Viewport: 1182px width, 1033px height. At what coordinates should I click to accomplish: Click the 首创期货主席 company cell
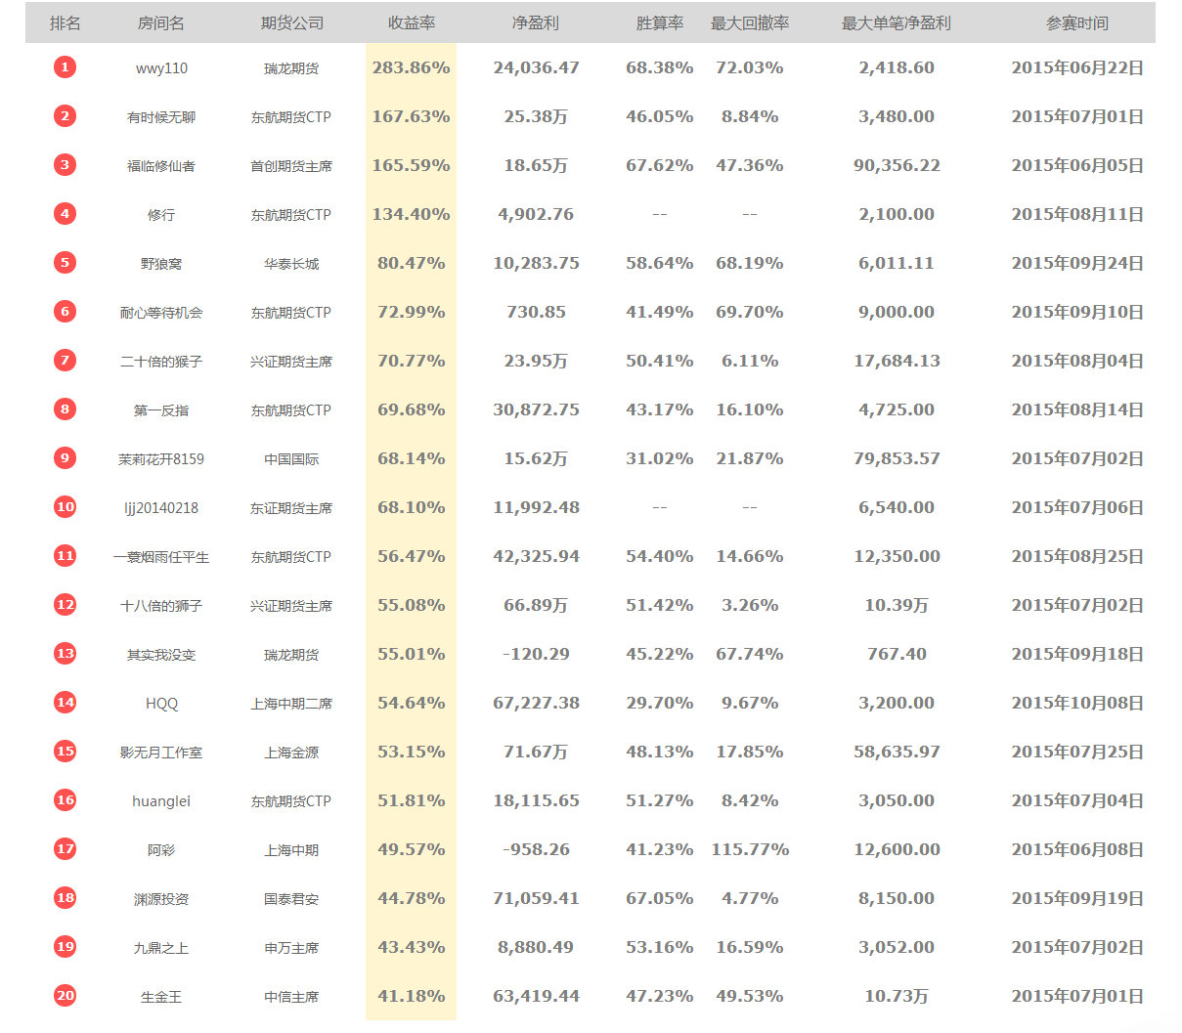(291, 166)
